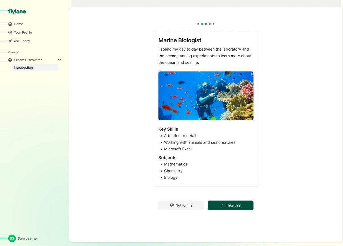Jump to the third progress dot
This screenshot has width=343, height=246.
coord(206,24)
